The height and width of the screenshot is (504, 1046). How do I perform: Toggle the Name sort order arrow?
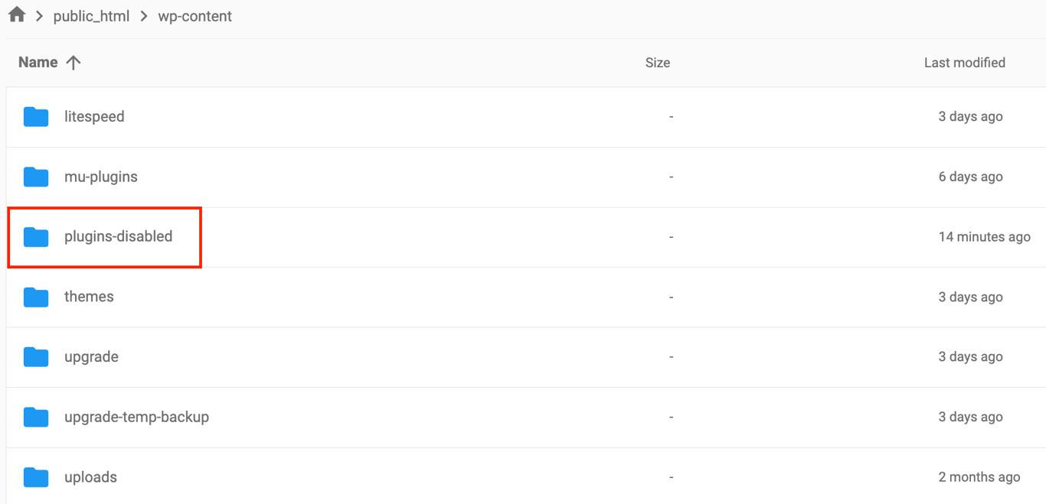point(73,62)
